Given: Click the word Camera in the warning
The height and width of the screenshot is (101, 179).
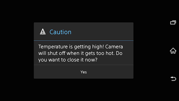Looking at the screenshot, I should [x=114, y=47].
